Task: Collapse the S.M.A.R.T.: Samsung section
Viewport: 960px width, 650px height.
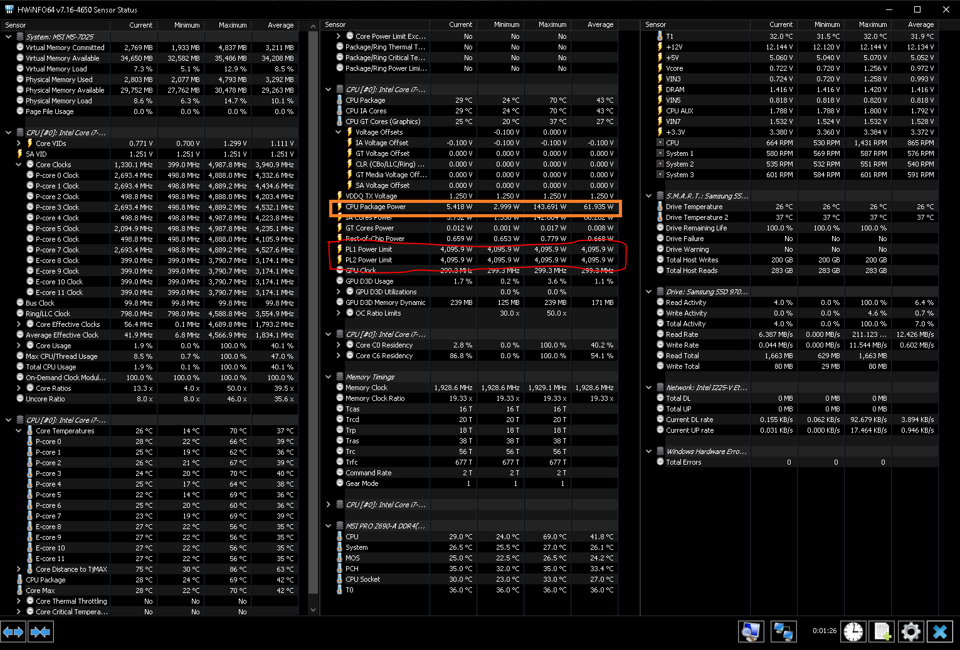Action: 648,196
